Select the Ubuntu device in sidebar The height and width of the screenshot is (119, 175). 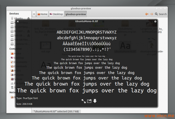18,18
